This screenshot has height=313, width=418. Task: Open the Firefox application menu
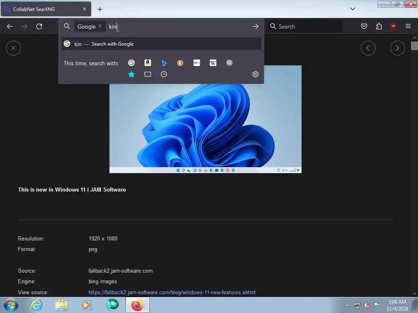point(408,26)
